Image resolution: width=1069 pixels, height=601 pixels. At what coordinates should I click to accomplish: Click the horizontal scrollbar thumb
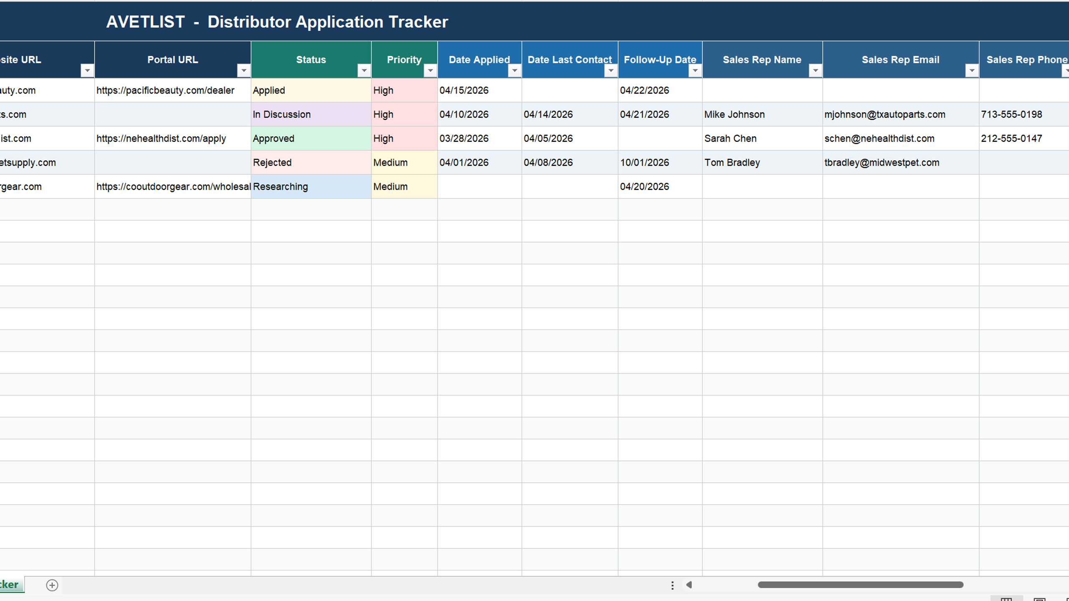(861, 585)
